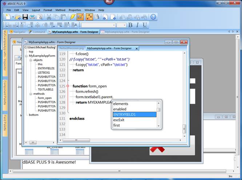This screenshot has width=242, height=180.
Task: Click the autocomplete list scrollbar thumb
Action: (x=158, y=110)
